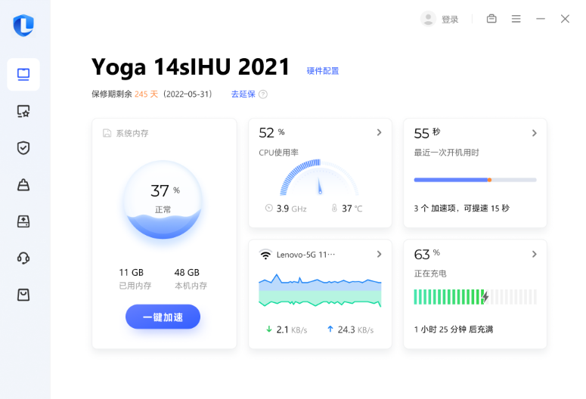586x399 pixels.
Task: Click the 245 天 warranty days remaining
Action: 146,94
